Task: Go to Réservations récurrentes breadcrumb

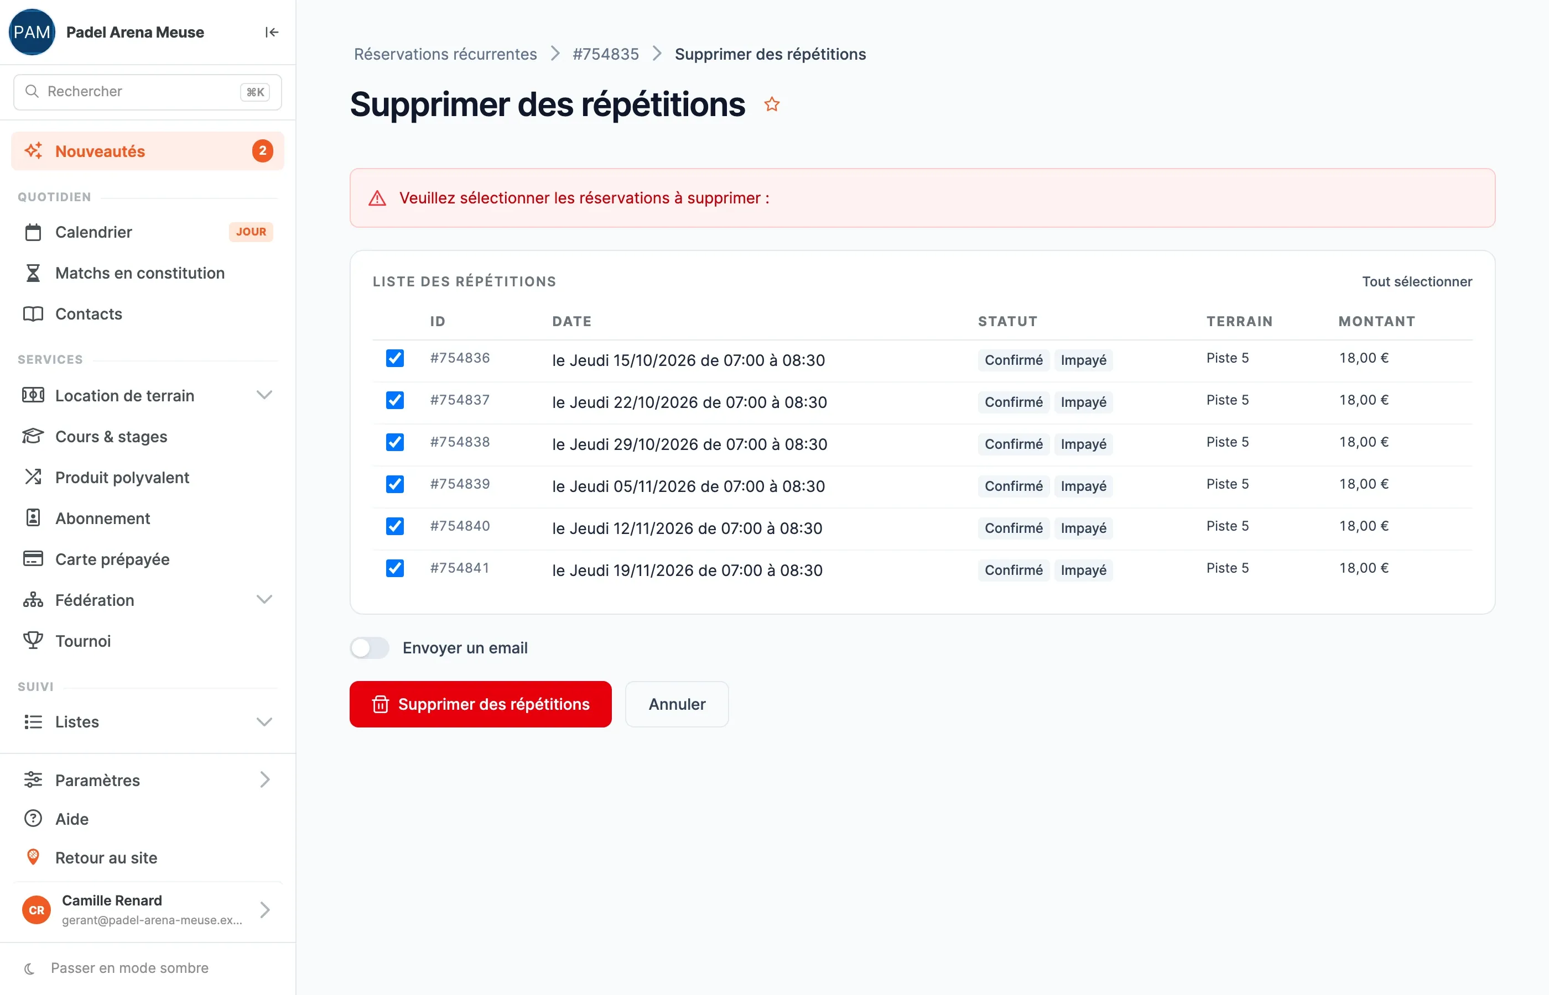Action: coord(445,54)
